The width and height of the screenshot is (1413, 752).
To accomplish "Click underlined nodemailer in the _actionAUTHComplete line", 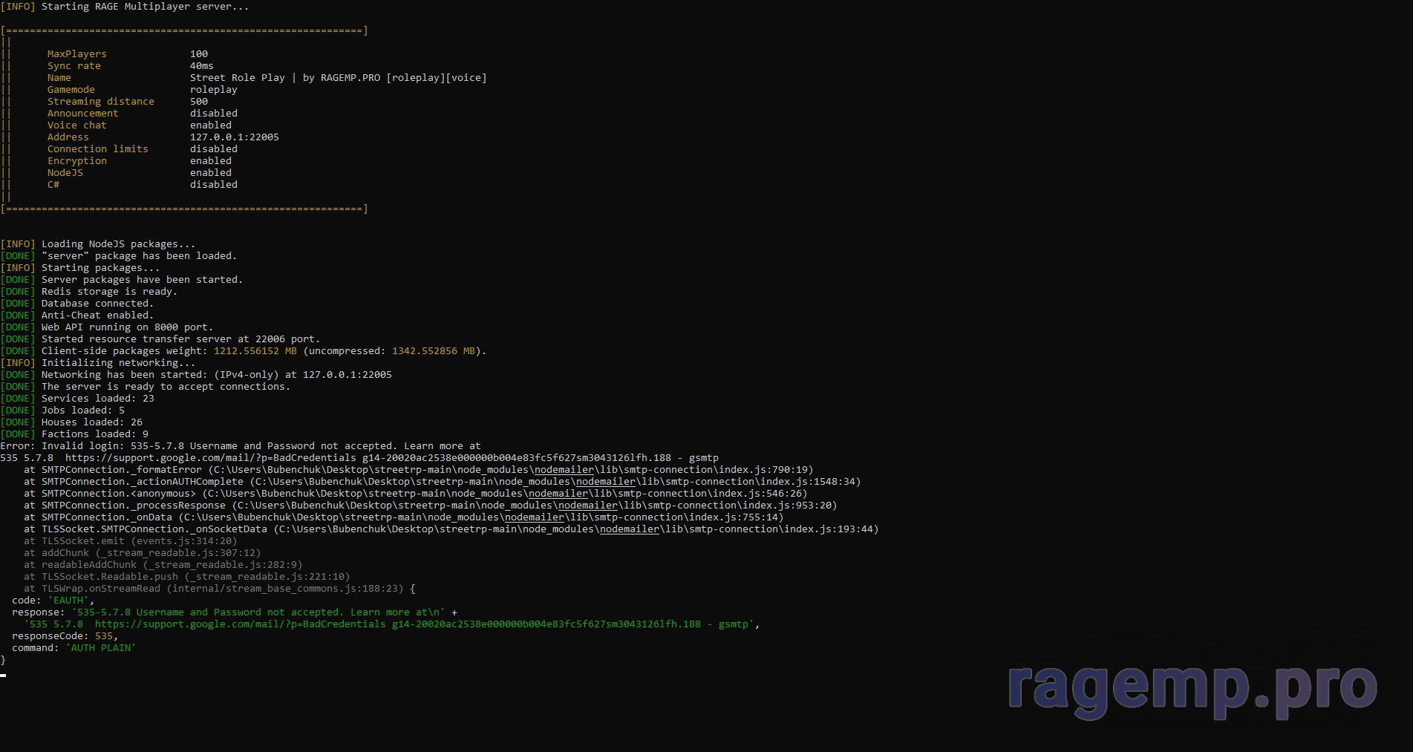I will pos(605,482).
